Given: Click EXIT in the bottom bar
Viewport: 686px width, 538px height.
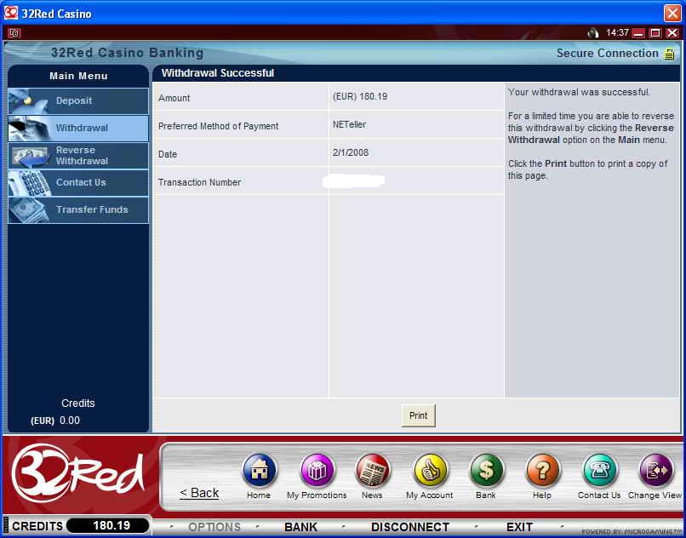Looking at the screenshot, I should [x=519, y=527].
